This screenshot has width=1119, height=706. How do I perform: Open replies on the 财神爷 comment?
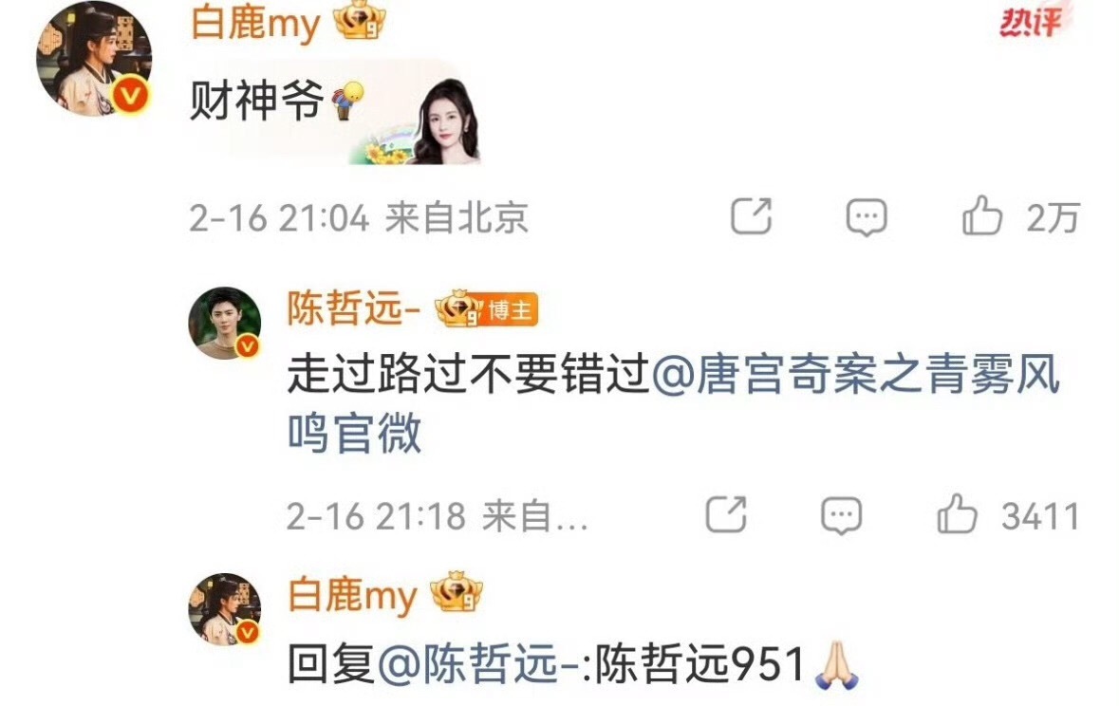click(x=867, y=217)
